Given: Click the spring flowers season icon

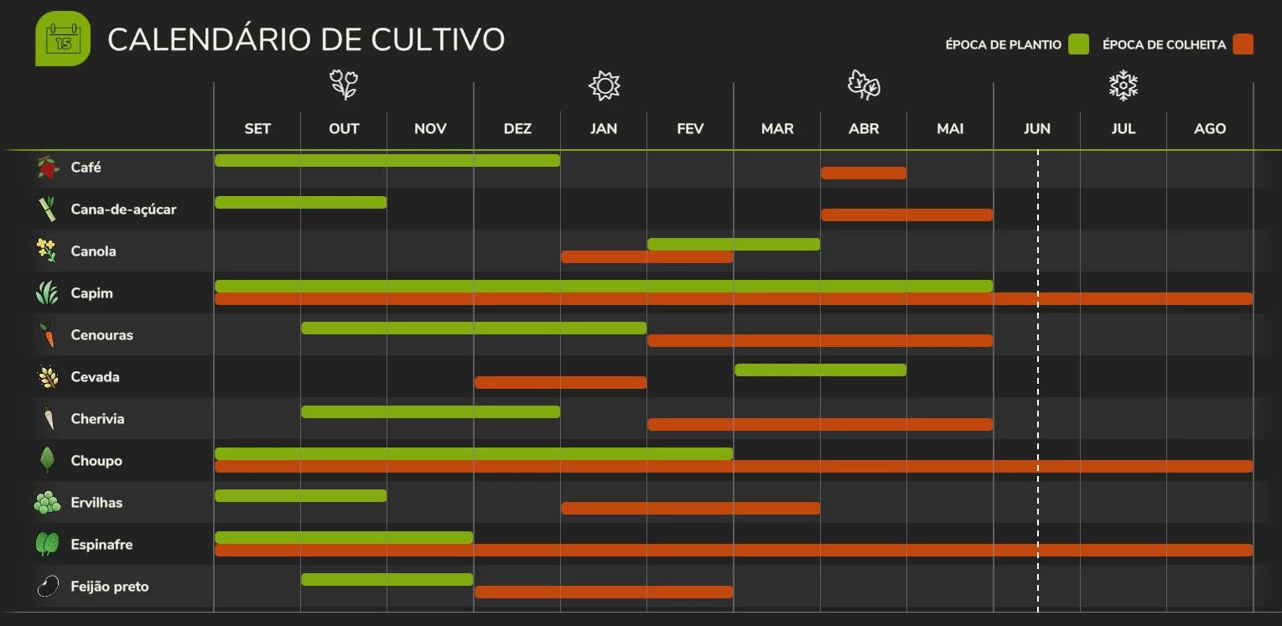Looking at the screenshot, I should coord(344,85).
